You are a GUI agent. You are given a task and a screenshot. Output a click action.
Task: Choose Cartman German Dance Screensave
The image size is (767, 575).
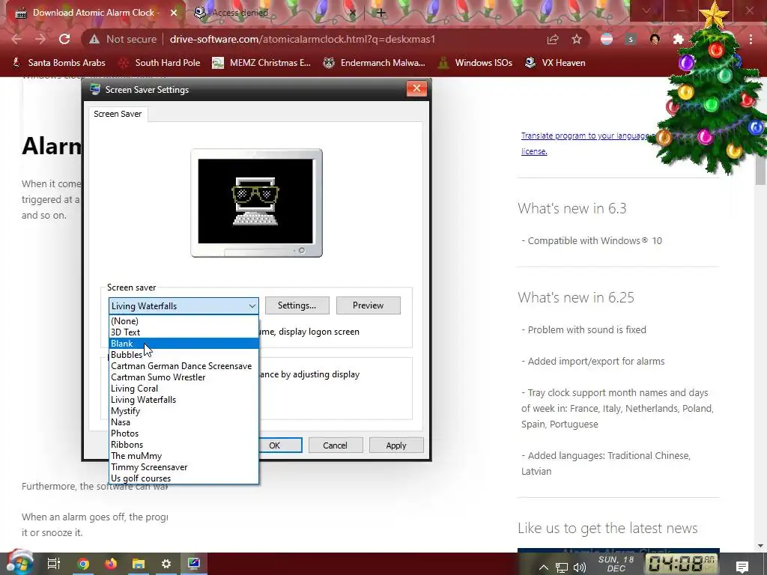coord(184,365)
